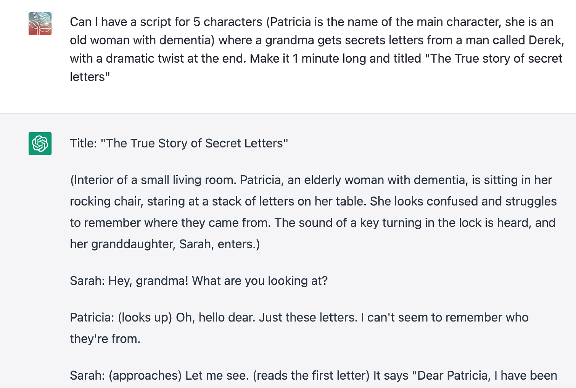Click Sarah's line "Hey, grandma! What are you looking at?"
The width and height of the screenshot is (576, 388).
218,280
